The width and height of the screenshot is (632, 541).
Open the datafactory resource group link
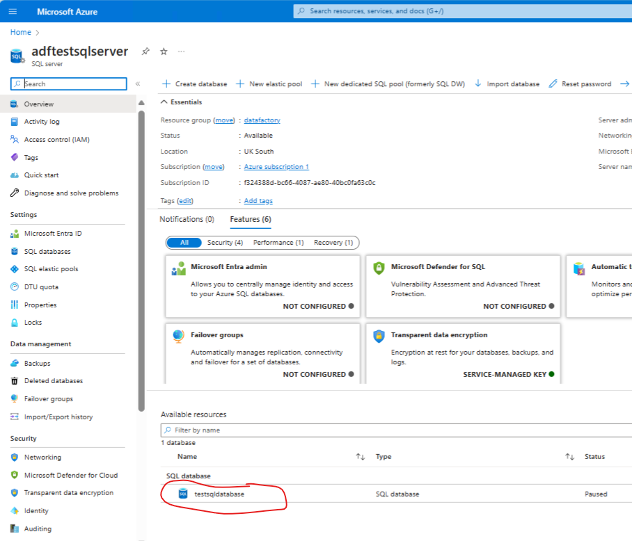262,120
